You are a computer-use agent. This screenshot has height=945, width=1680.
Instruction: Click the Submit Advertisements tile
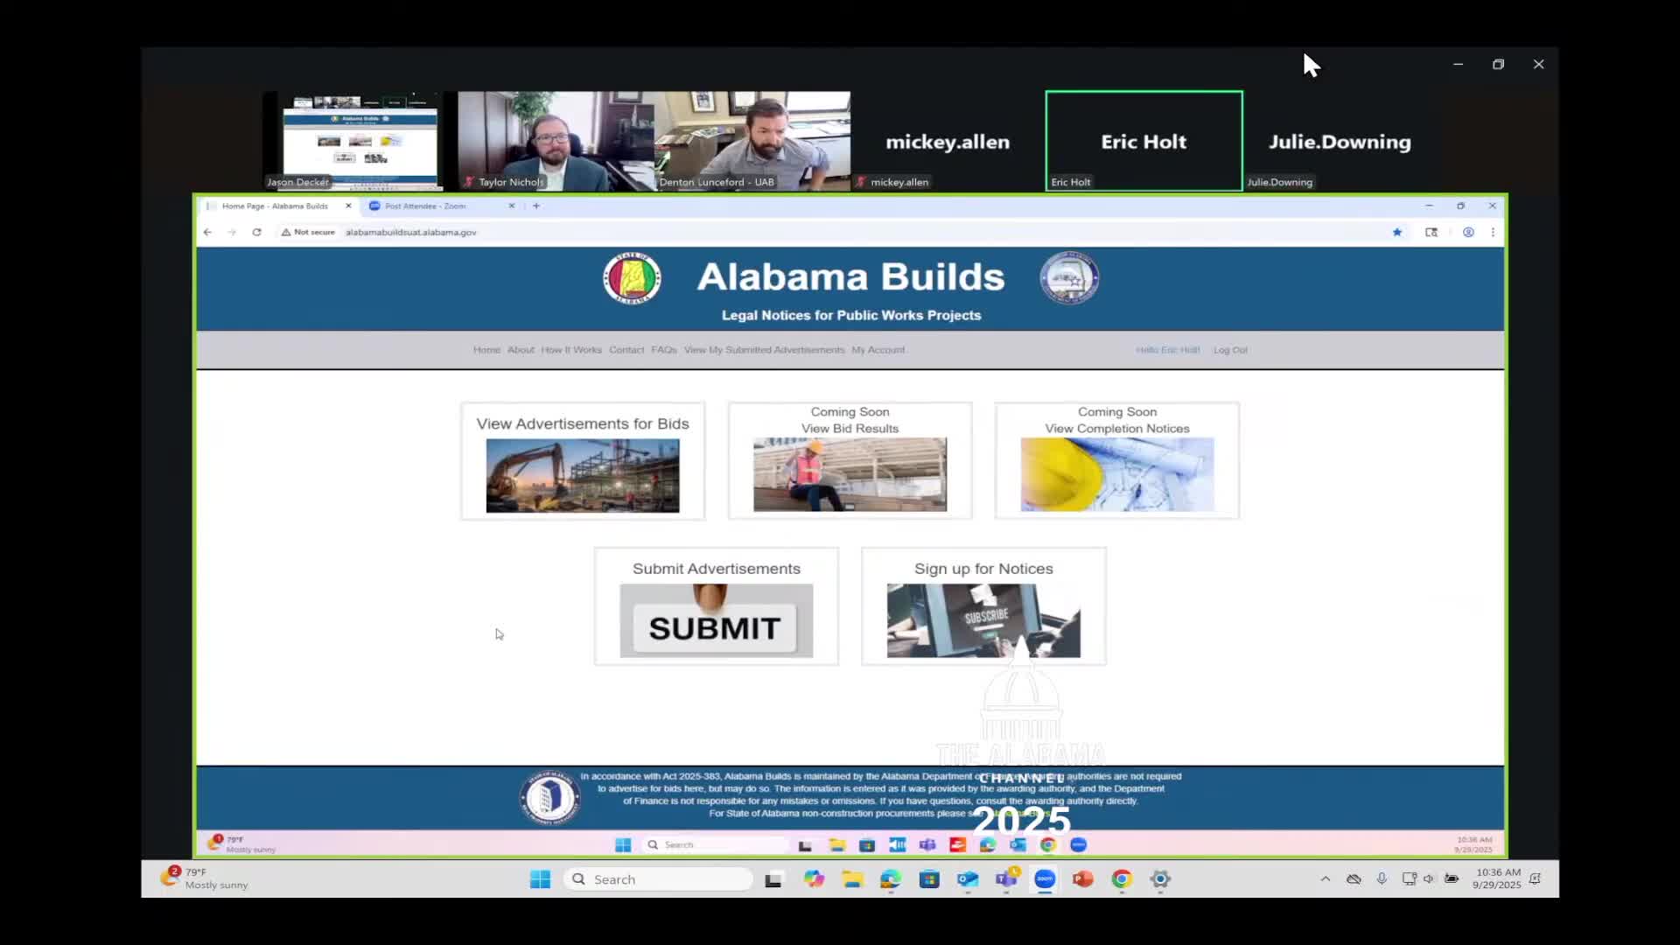coord(716,606)
